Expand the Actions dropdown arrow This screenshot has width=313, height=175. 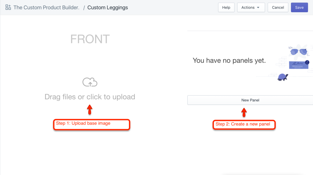pyautogui.click(x=258, y=8)
